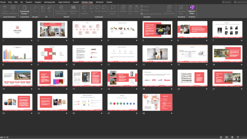Select slide 24 thumbnail
The image size is (247, 139).
87,102
